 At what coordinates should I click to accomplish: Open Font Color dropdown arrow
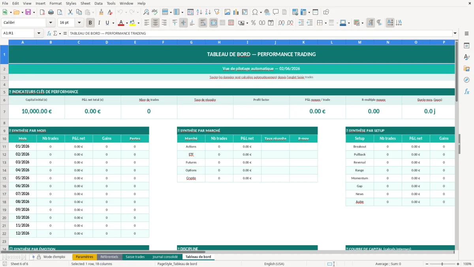[x=127, y=23]
